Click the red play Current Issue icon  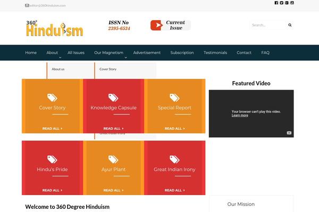157,25
